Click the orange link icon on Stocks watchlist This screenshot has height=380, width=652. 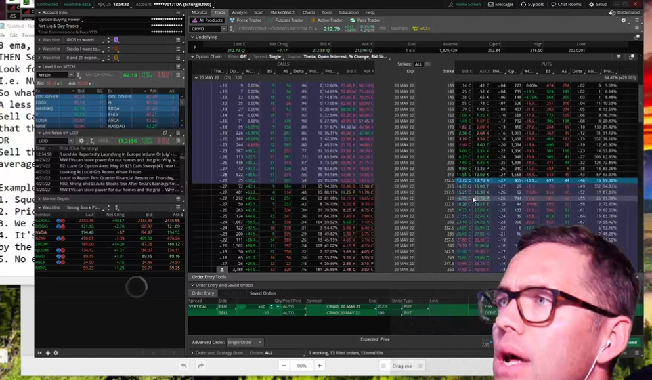[116, 49]
